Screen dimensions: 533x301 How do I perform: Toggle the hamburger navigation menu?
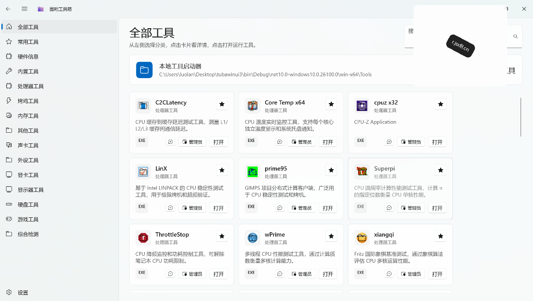tap(25, 9)
